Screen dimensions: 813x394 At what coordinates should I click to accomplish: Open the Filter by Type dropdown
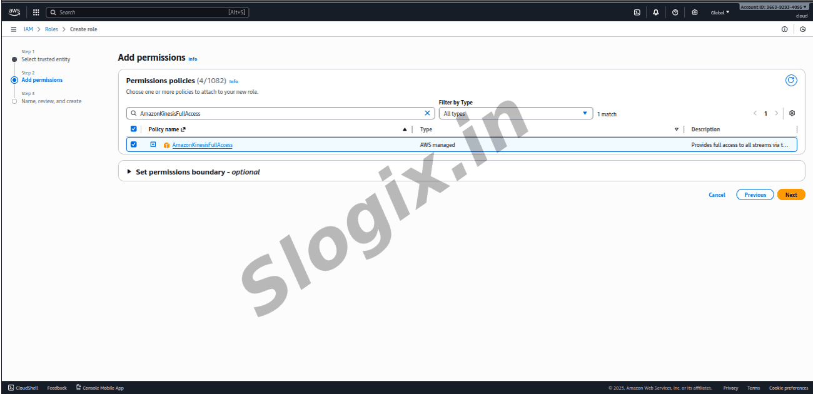(516, 113)
